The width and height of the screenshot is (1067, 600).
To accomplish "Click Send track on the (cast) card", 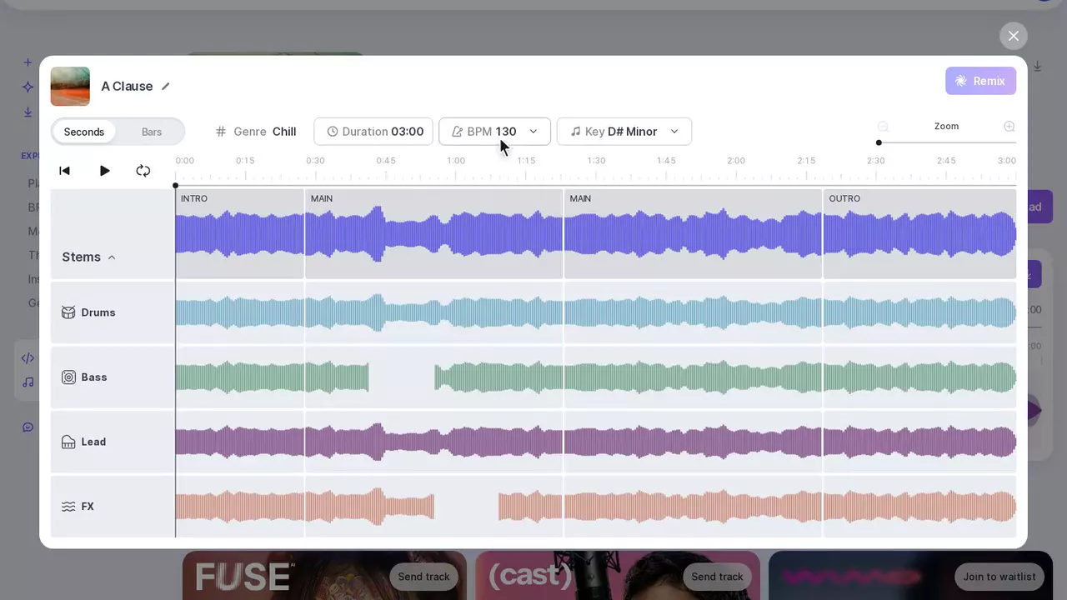I will [717, 577].
